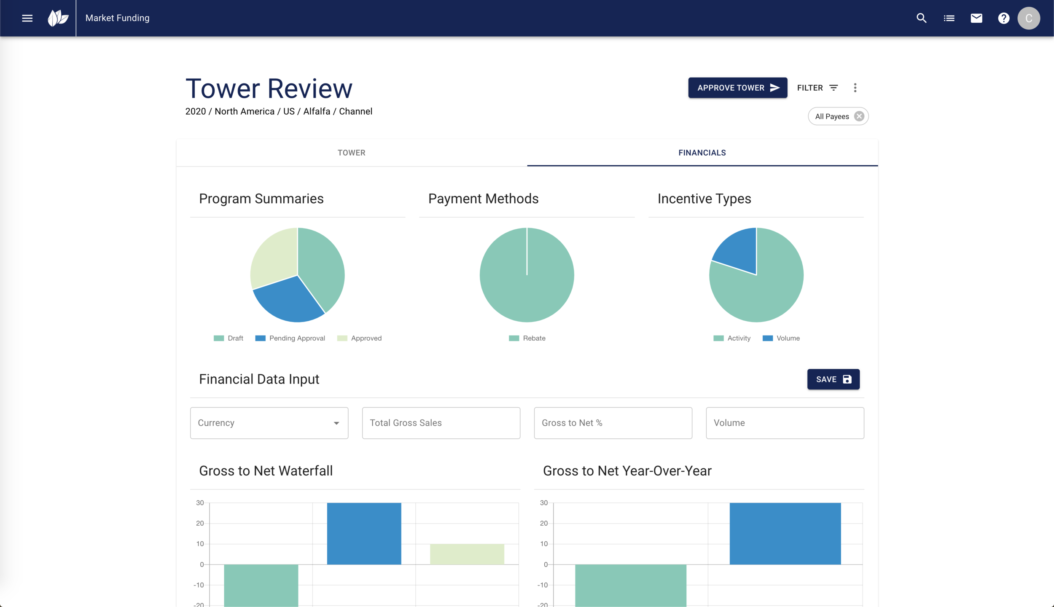Toggle the Volume legend entry in Incentive Types
This screenshot has width=1054, height=607.
pyautogui.click(x=781, y=338)
